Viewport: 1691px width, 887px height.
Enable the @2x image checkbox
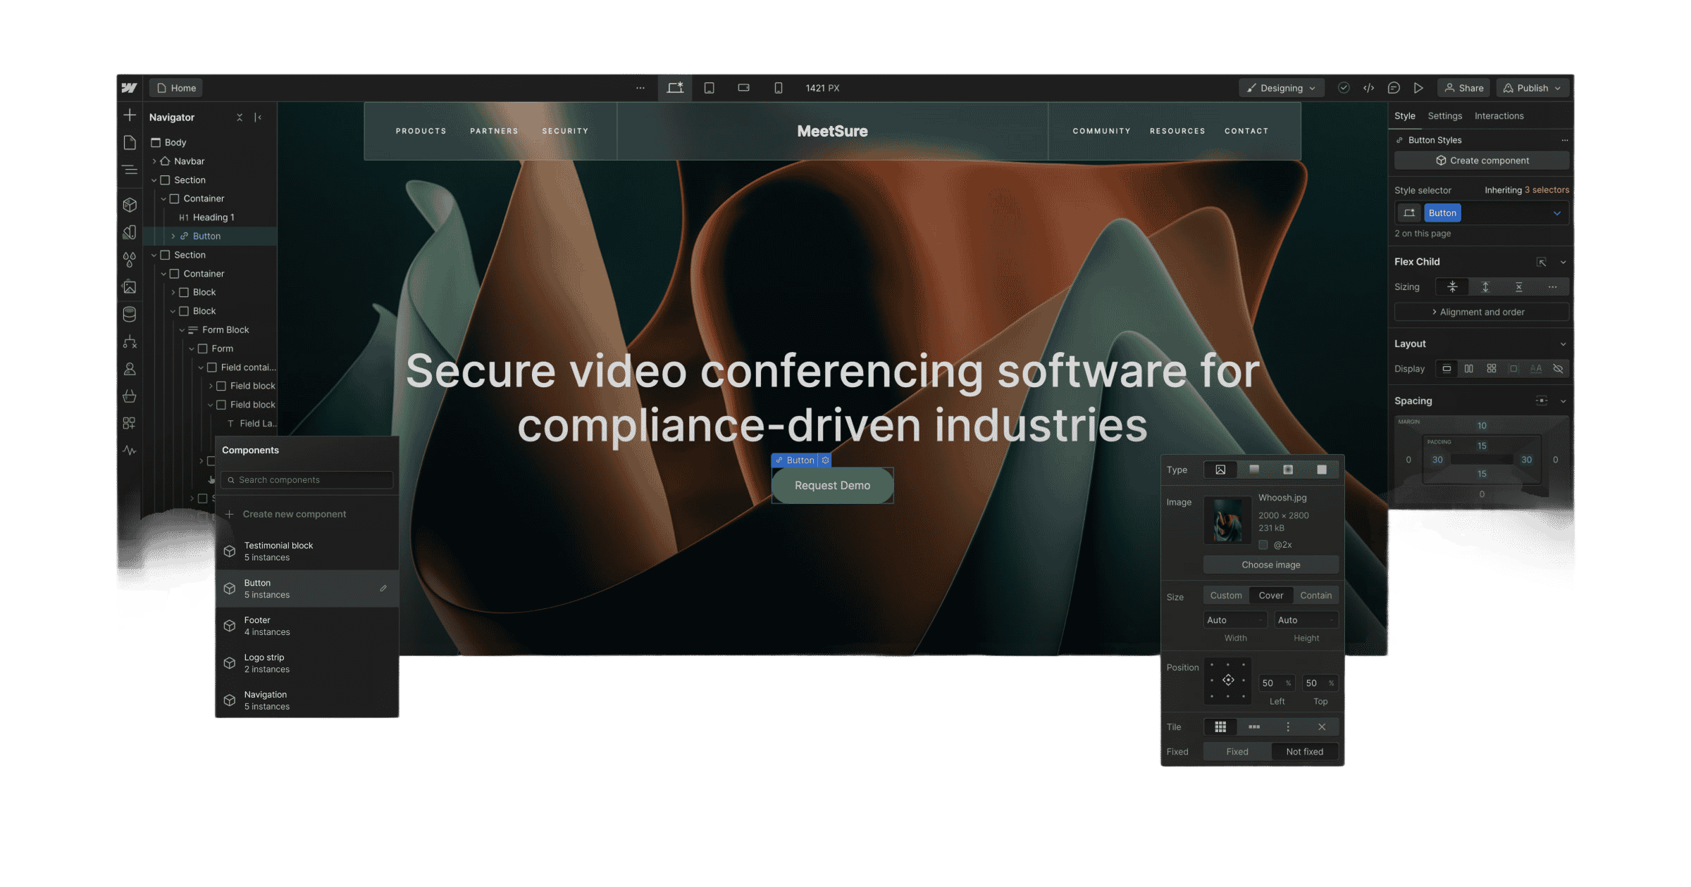point(1263,545)
